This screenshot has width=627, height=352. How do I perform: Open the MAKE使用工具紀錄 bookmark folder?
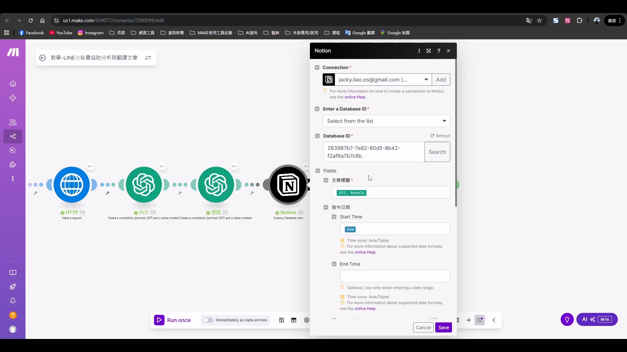pos(211,33)
